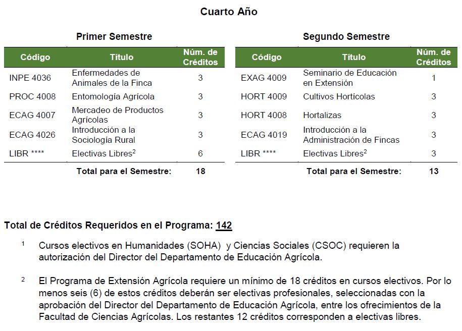The width and height of the screenshot is (462, 331).
Task: Click Introducción a la Sociología Rural title
Action: [104, 135]
